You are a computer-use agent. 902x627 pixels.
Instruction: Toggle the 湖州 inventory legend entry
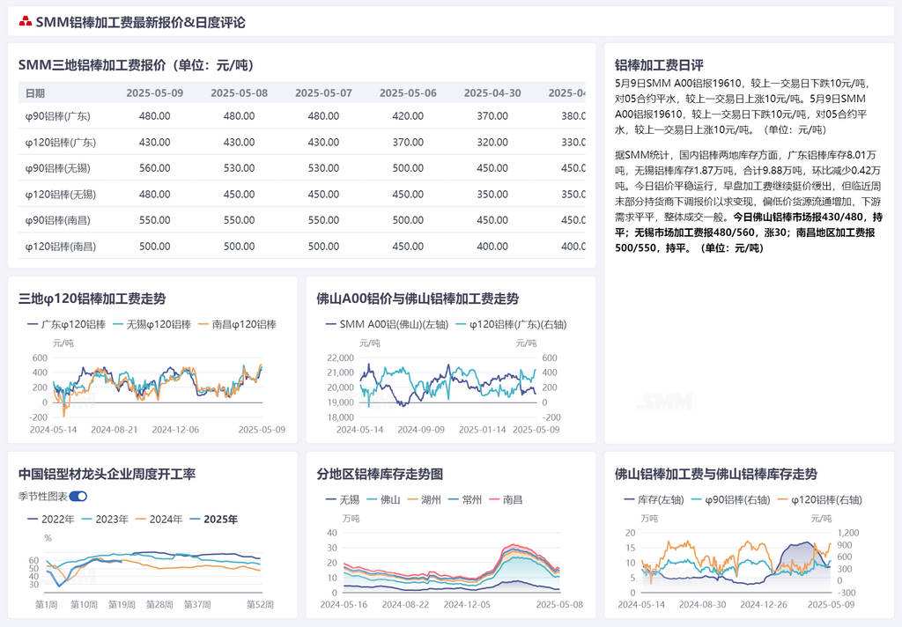tap(425, 500)
